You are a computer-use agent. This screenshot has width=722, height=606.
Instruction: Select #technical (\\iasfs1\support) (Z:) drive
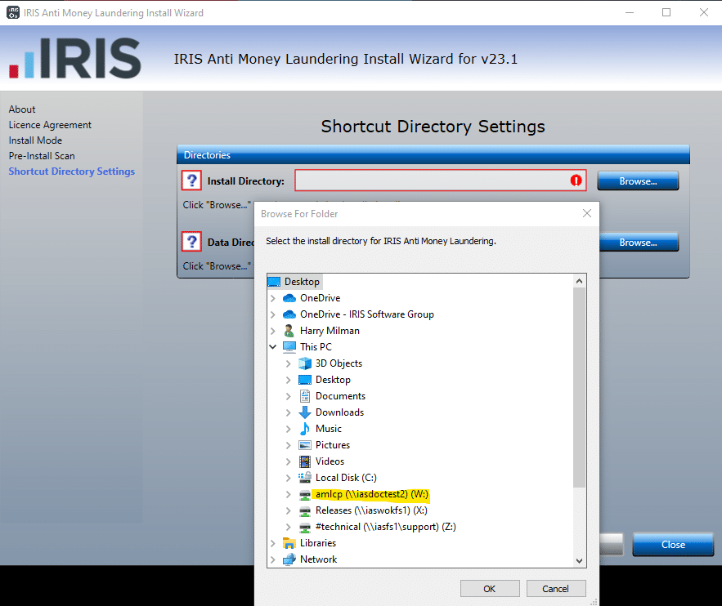pyautogui.click(x=385, y=527)
